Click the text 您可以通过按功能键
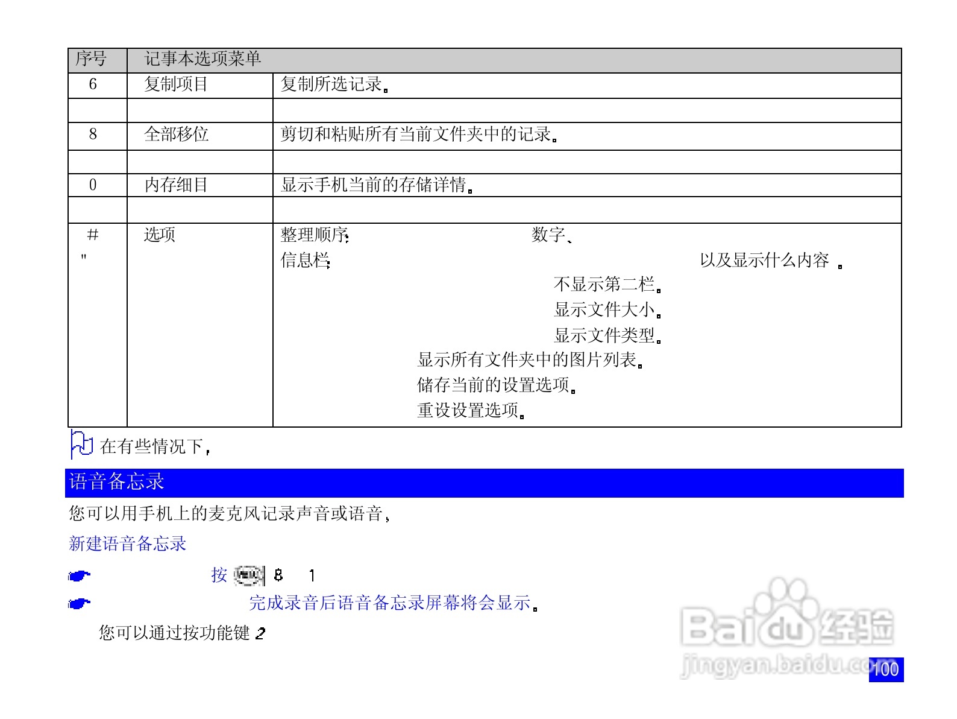Screen dimensions: 957x719 click(175, 633)
